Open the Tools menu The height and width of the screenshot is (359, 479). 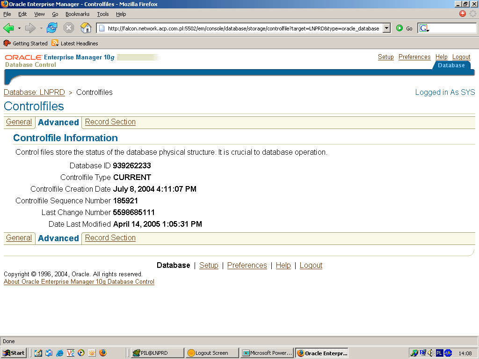pos(102,14)
